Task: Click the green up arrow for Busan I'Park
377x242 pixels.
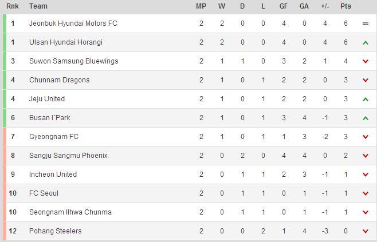Action: tap(366, 118)
